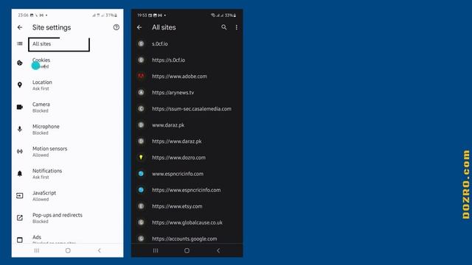Tap the JavaScript icon
The width and height of the screenshot is (472, 265).
[x=20, y=196]
